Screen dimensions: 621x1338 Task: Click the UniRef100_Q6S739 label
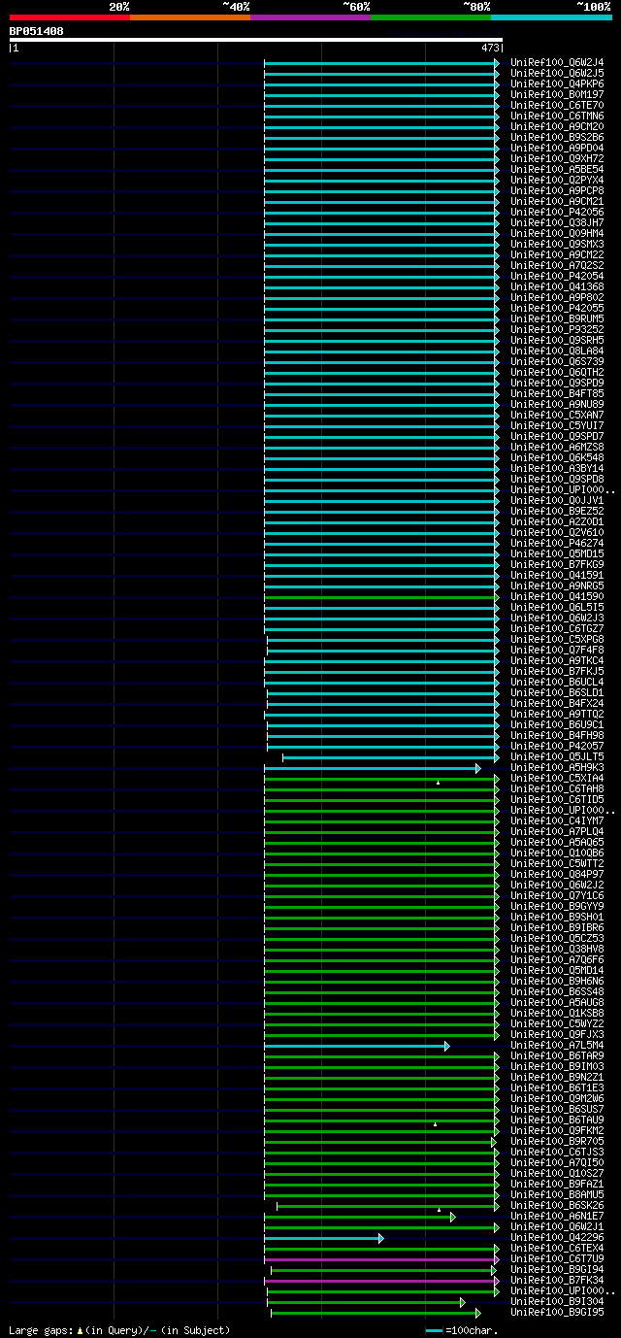click(x=557, y=361)
